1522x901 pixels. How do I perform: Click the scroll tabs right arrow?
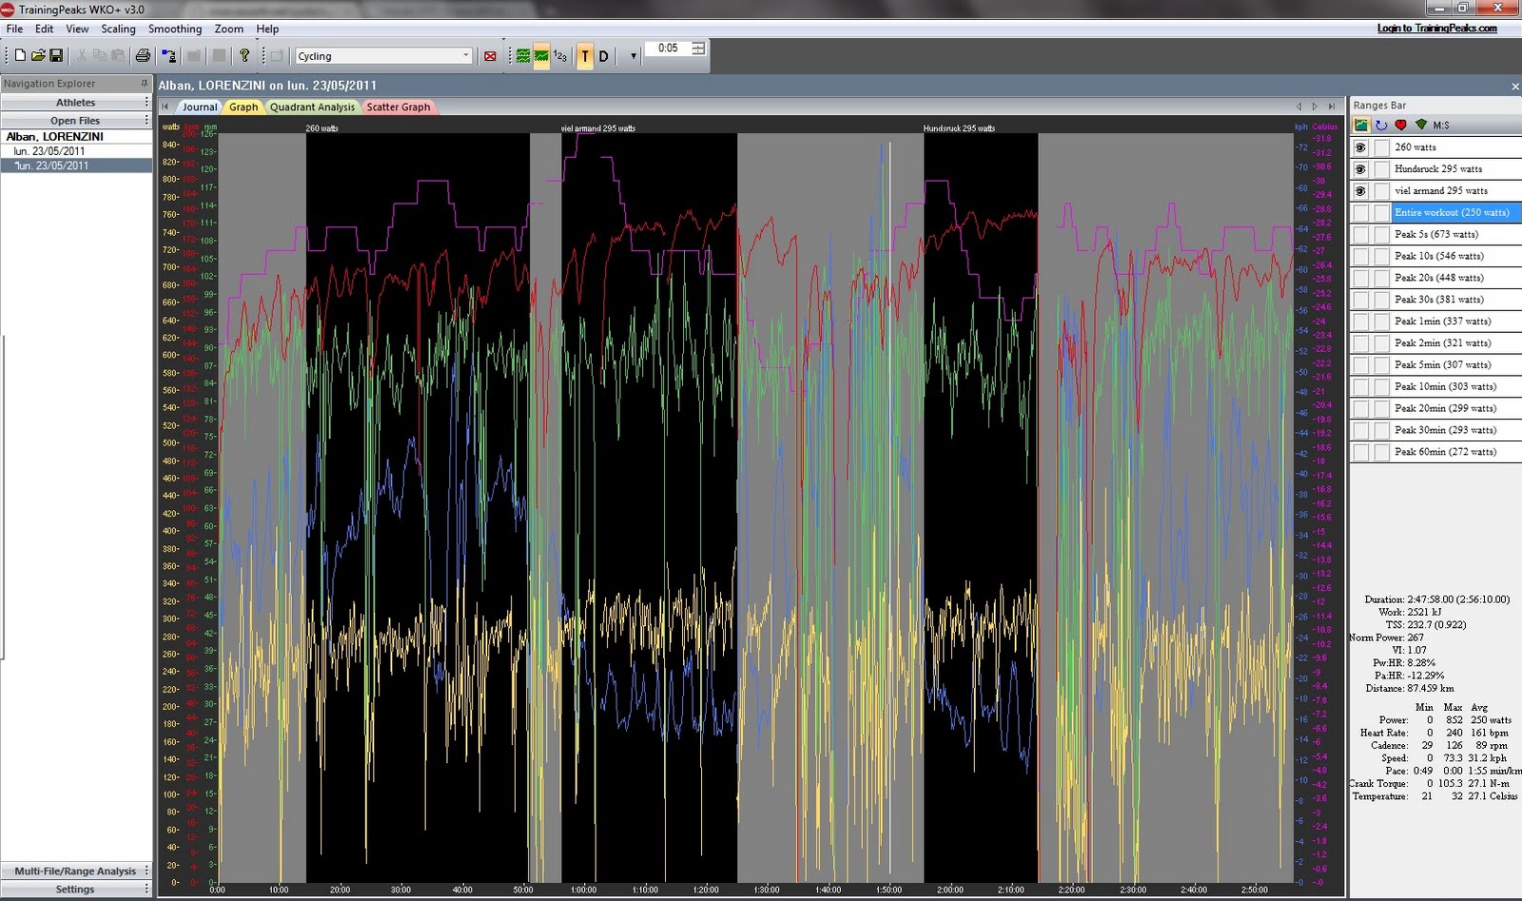1315,107
